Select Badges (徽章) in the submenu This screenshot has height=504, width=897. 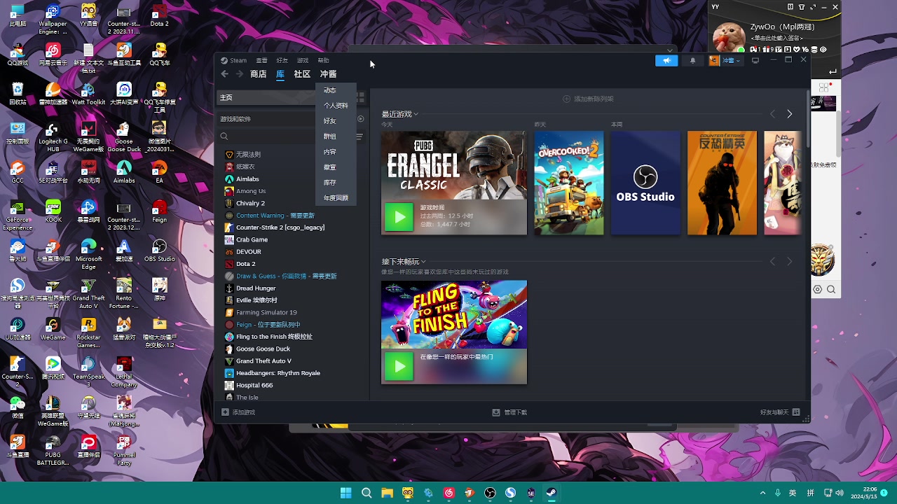(x=329, y=167)
